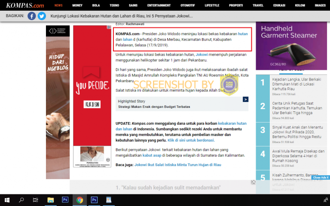
Task: Click the Kompas.com logo
Action: click(25, 6)
